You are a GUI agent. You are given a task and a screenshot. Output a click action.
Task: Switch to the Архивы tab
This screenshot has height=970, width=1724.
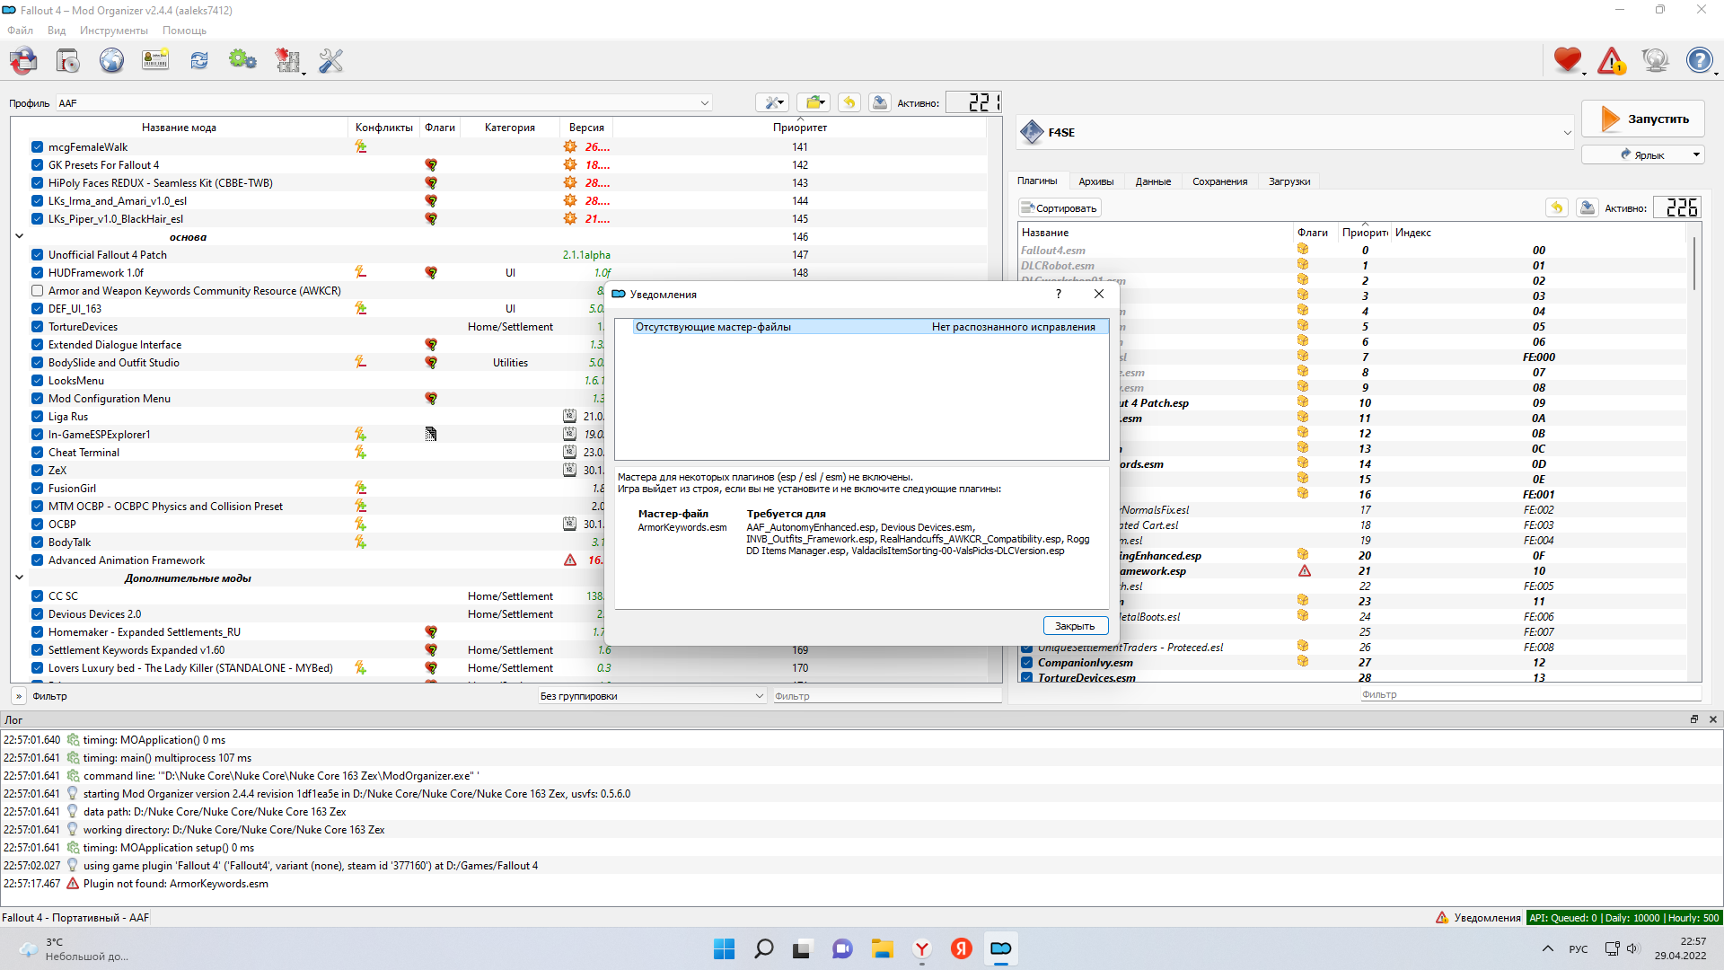1095,181
